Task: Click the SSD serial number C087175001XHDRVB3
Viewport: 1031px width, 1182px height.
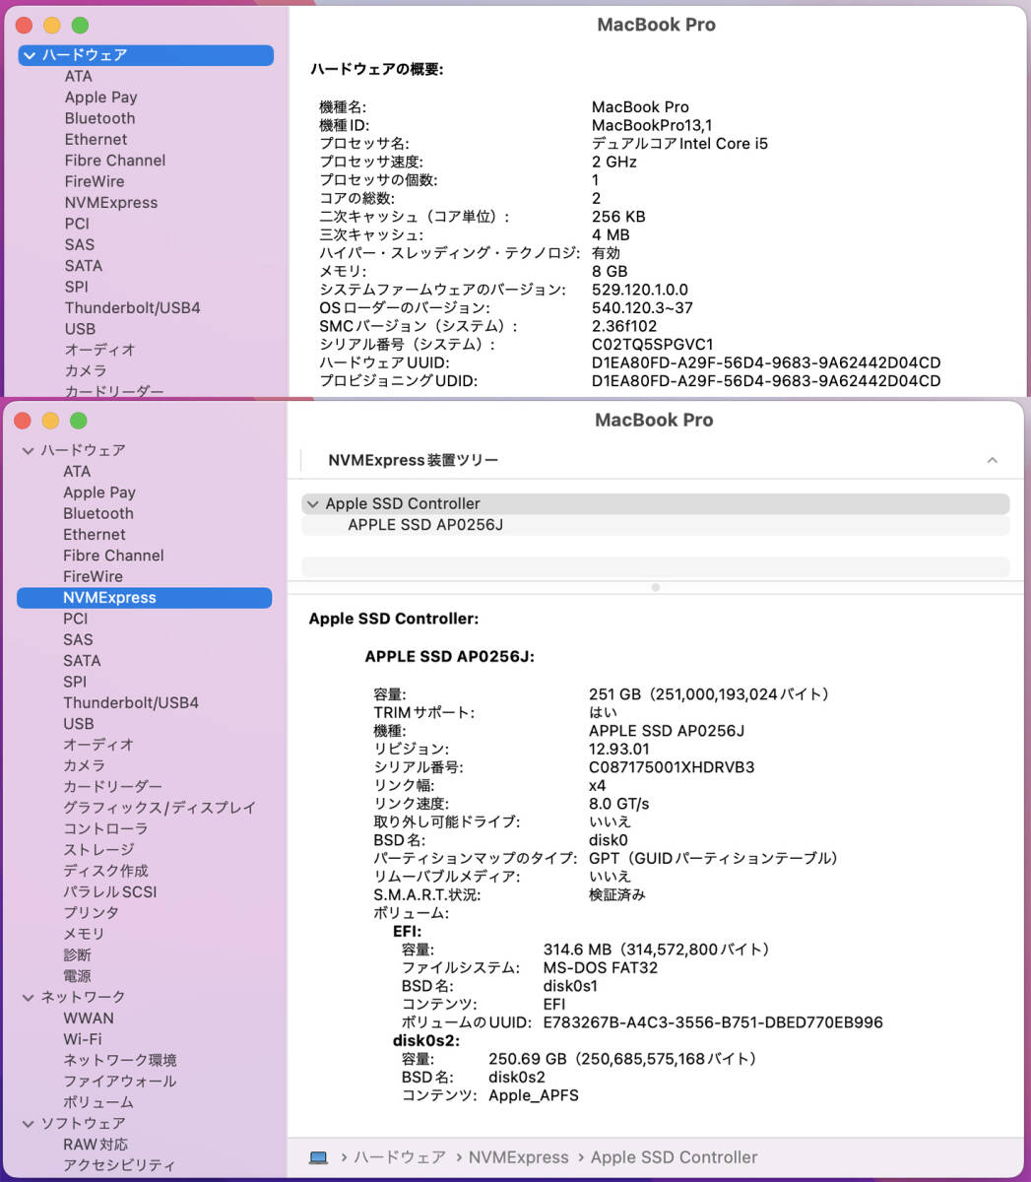Action: coord(672,767)
